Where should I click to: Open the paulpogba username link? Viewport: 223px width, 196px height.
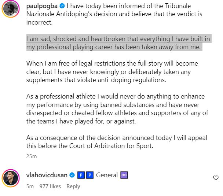click(42, 6)
